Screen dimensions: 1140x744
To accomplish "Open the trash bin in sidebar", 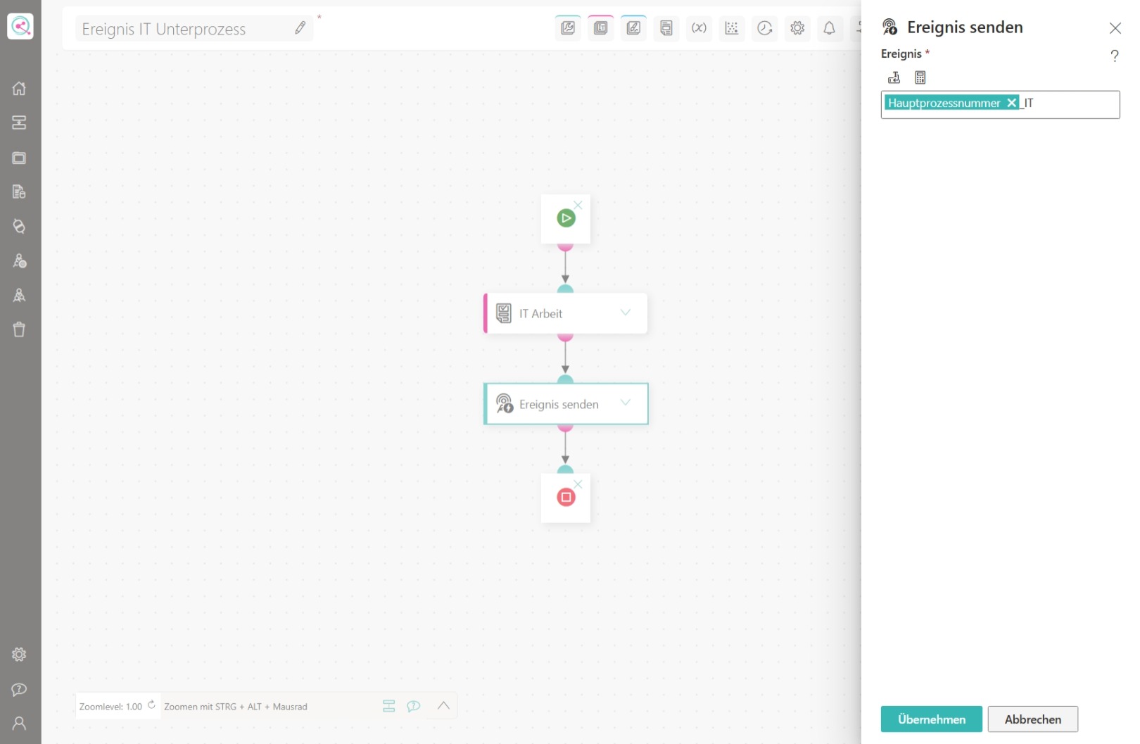I will tap(20, 329).
